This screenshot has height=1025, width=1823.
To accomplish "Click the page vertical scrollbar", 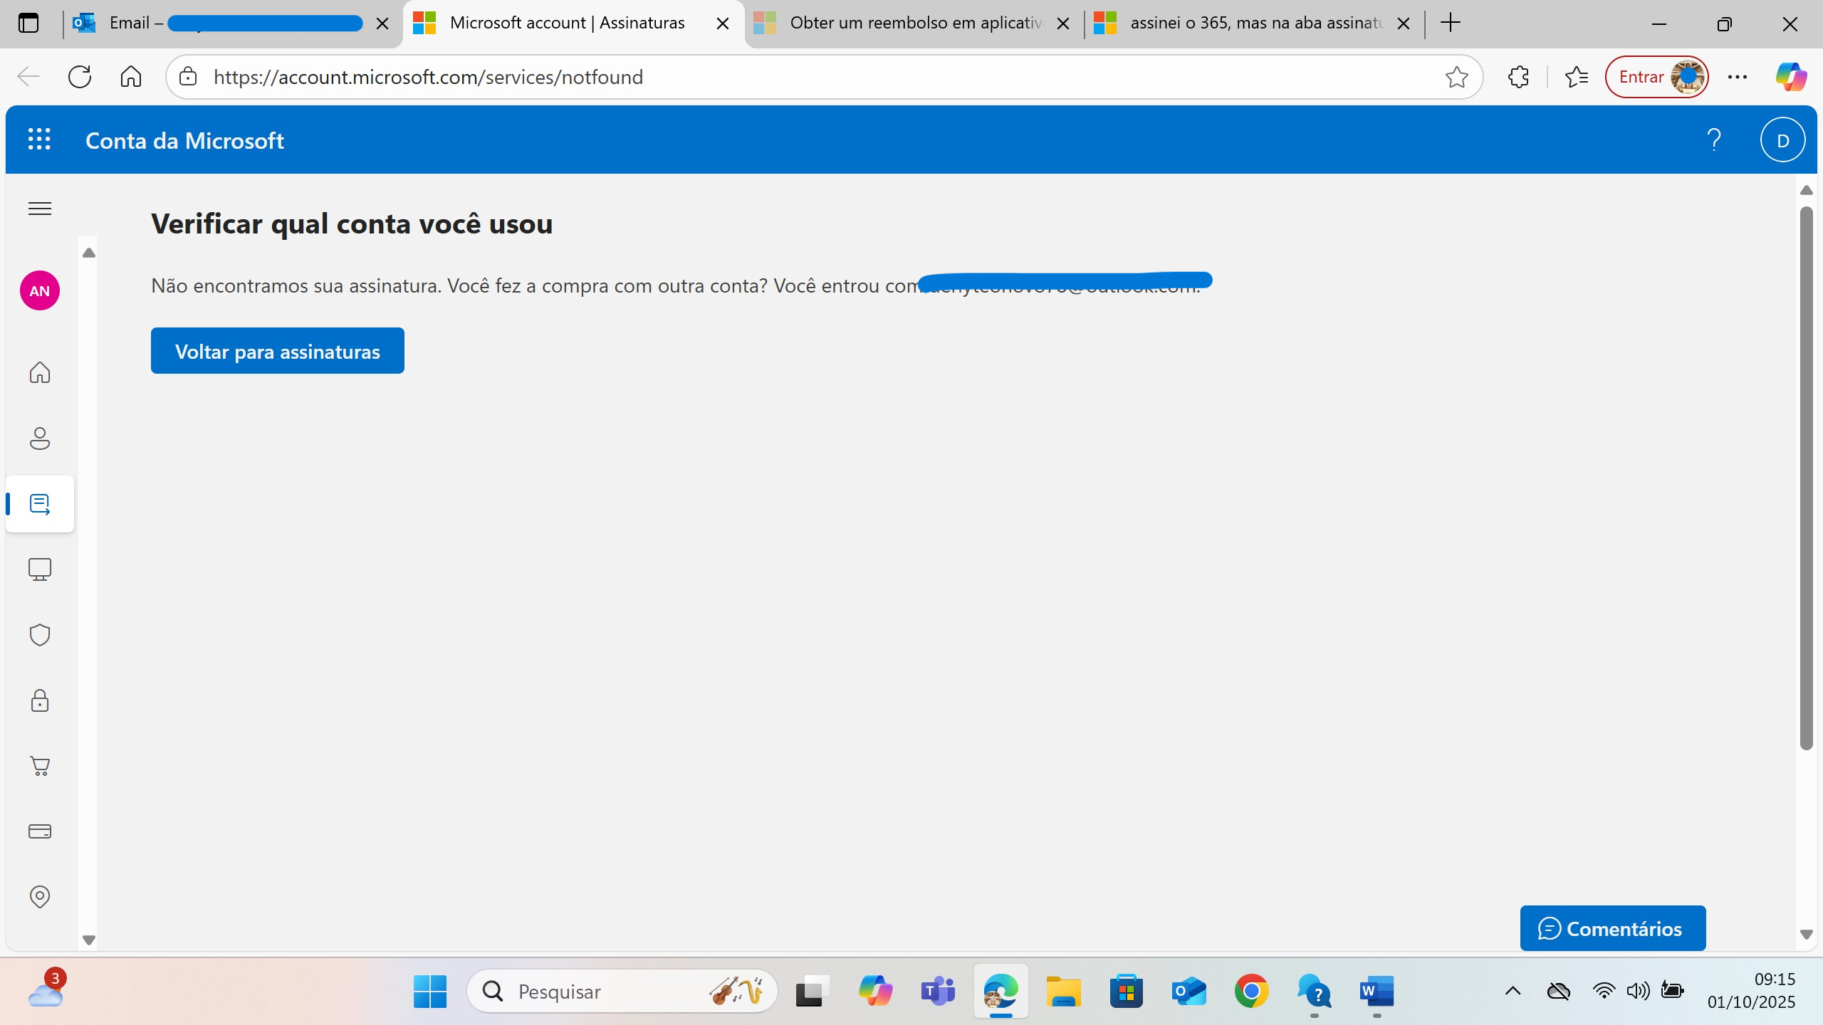I will point(1807,477).
